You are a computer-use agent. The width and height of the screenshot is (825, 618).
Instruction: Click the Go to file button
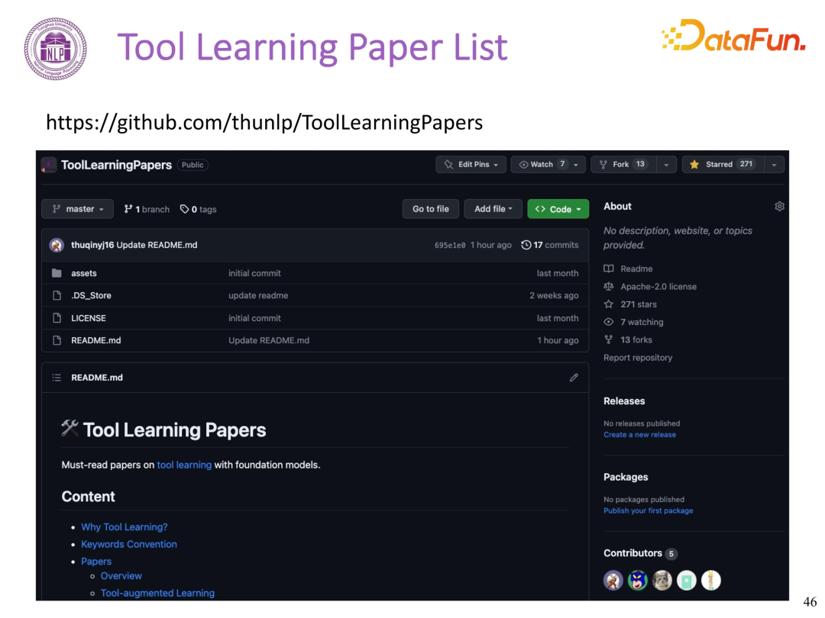coord(431,209)
